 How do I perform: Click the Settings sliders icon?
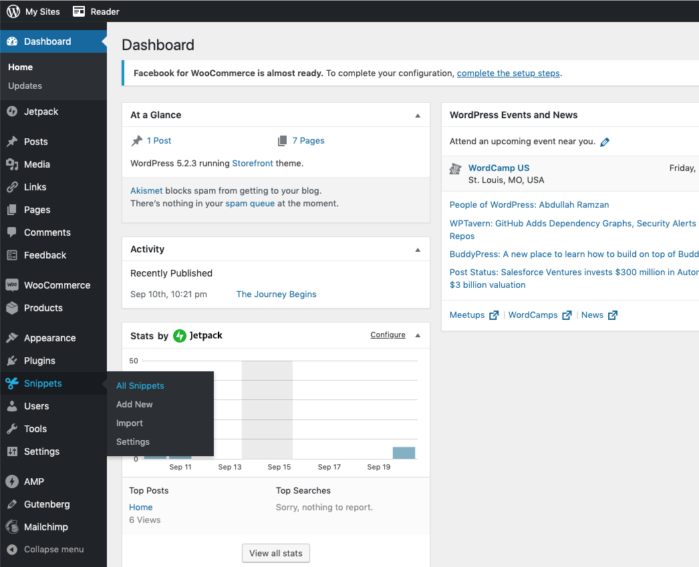point(12,451)
